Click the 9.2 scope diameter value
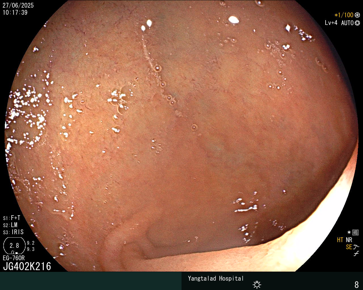 pyautogui.click(x=31, y=243)
